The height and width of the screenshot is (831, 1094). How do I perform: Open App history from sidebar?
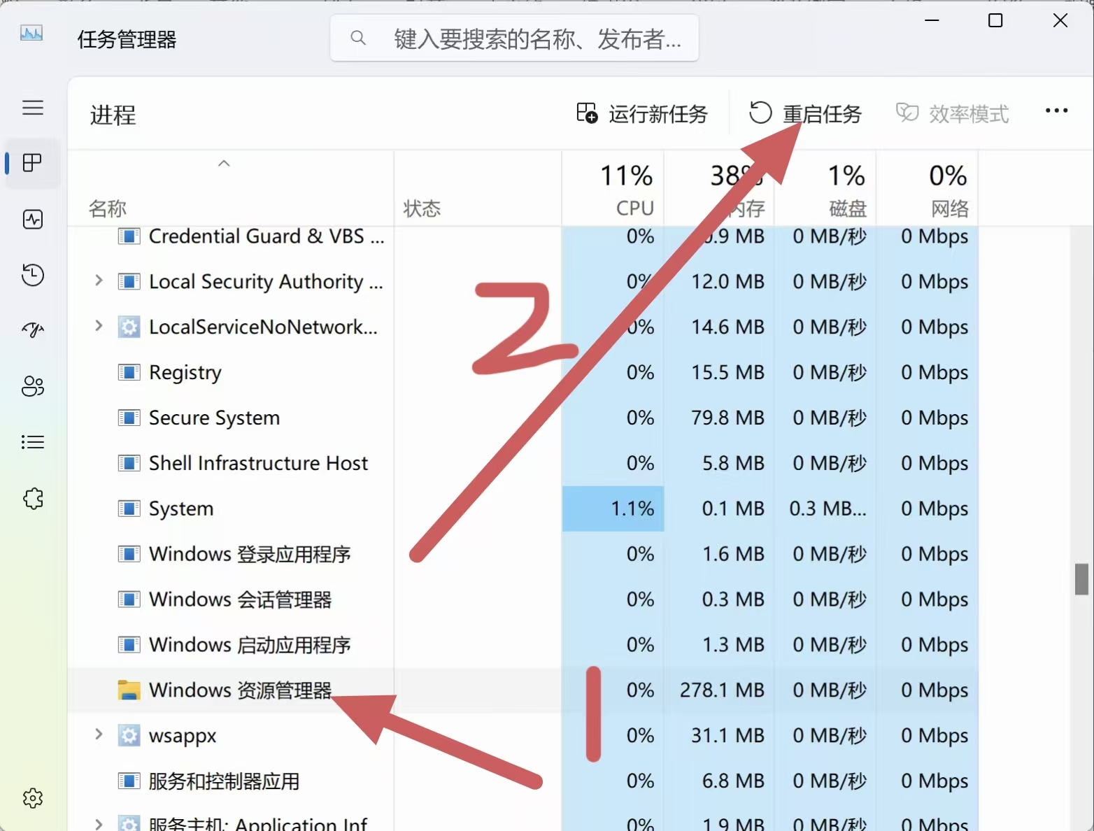pos(33,275)
